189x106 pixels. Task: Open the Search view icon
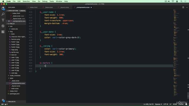(x=3, y=14)
